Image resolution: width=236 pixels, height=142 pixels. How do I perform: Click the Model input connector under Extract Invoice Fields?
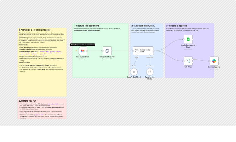(137, 55)
